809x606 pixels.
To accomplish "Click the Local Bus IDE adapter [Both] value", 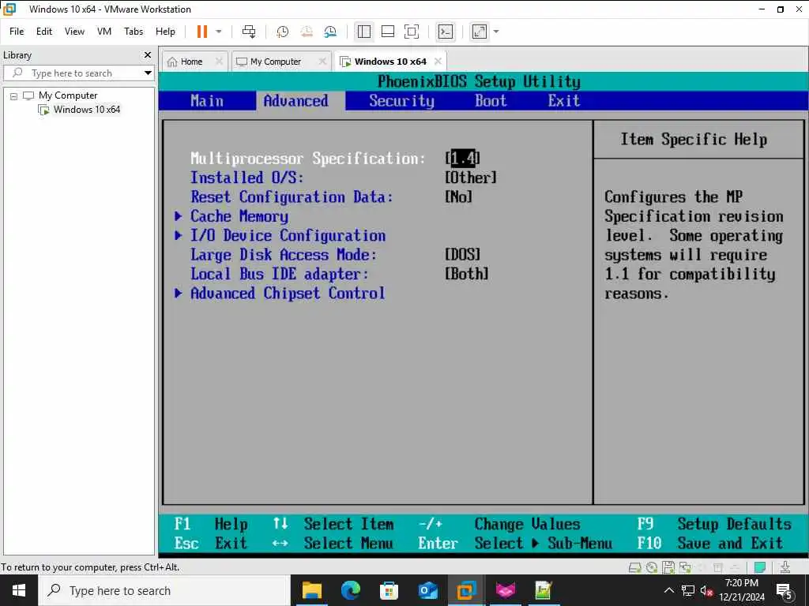I will 466,274.
